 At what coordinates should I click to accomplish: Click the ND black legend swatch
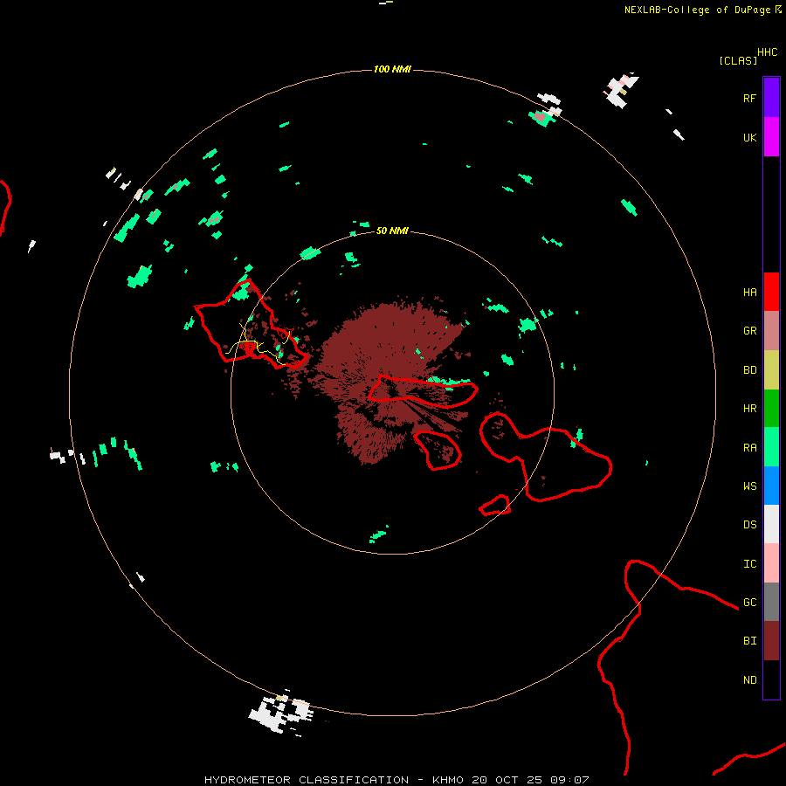pyautogui.click(x=771, y=679)
